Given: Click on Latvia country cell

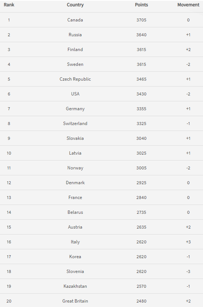Looking at the screenshot, I should pyautogui.click(x=75, y=153).
